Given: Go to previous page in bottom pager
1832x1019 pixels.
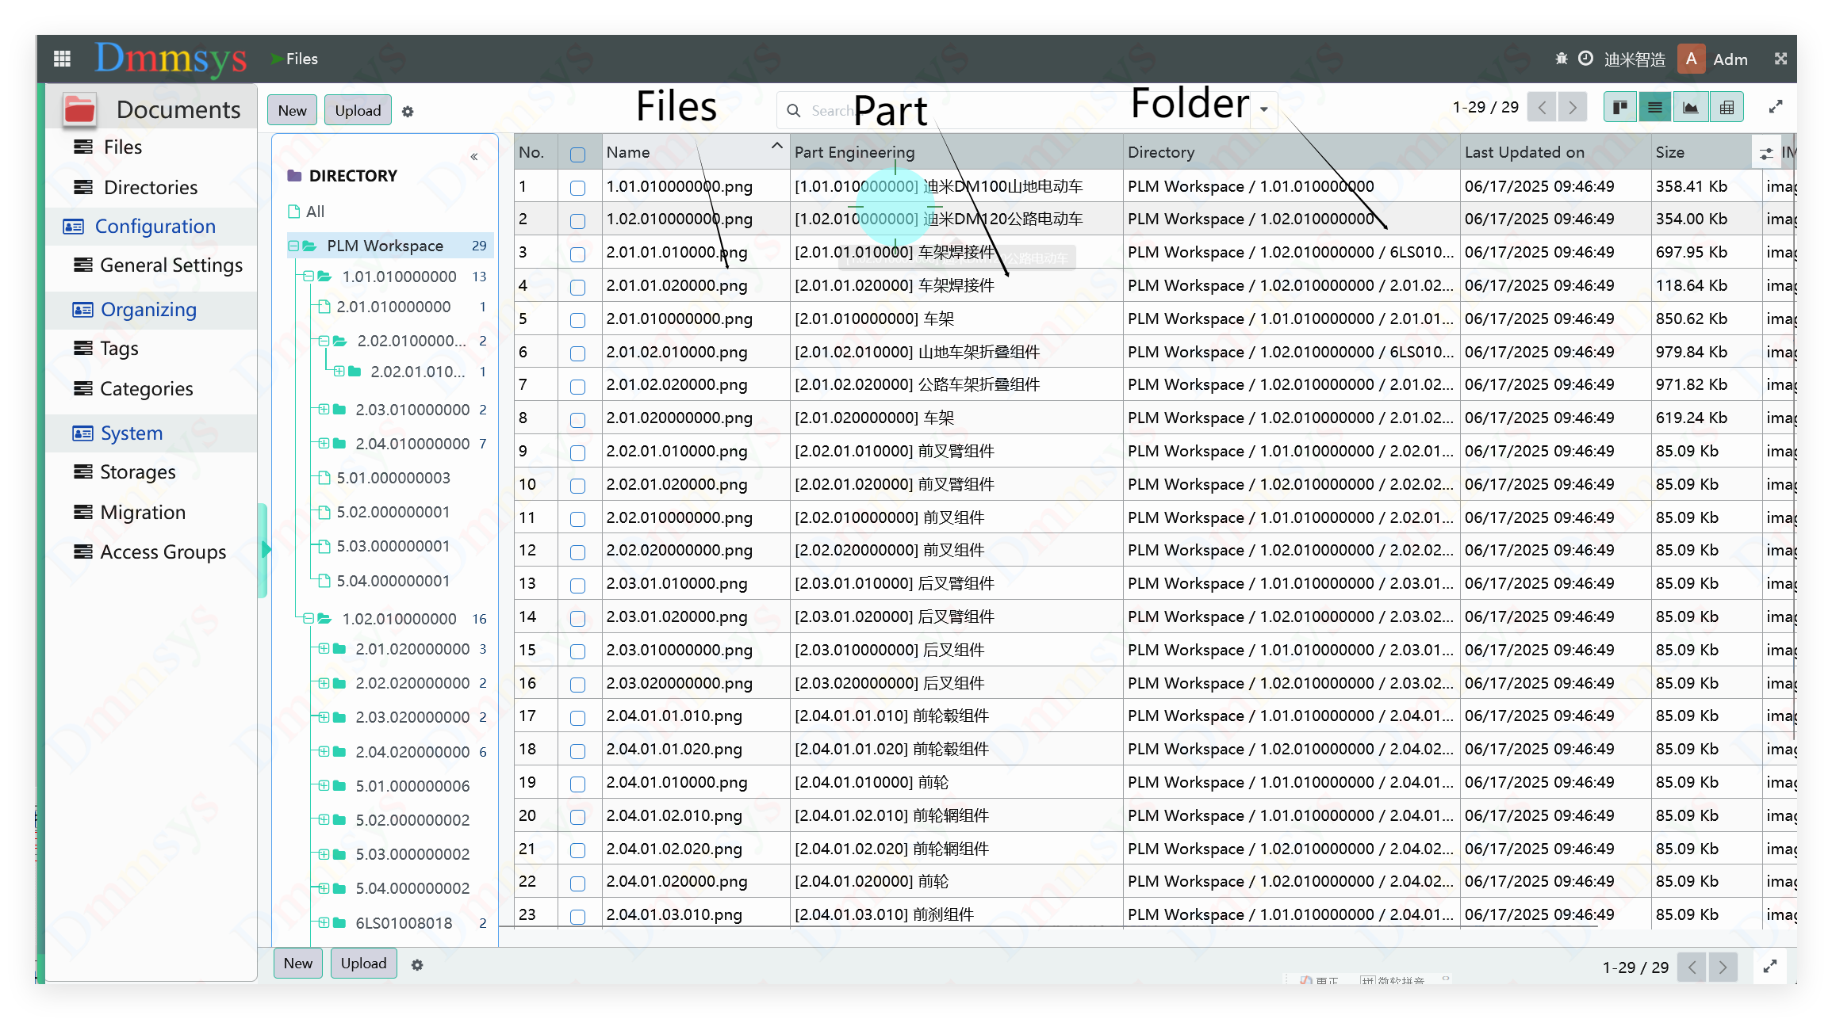Looking at the screenshot, I should [x=1692, y=967].
